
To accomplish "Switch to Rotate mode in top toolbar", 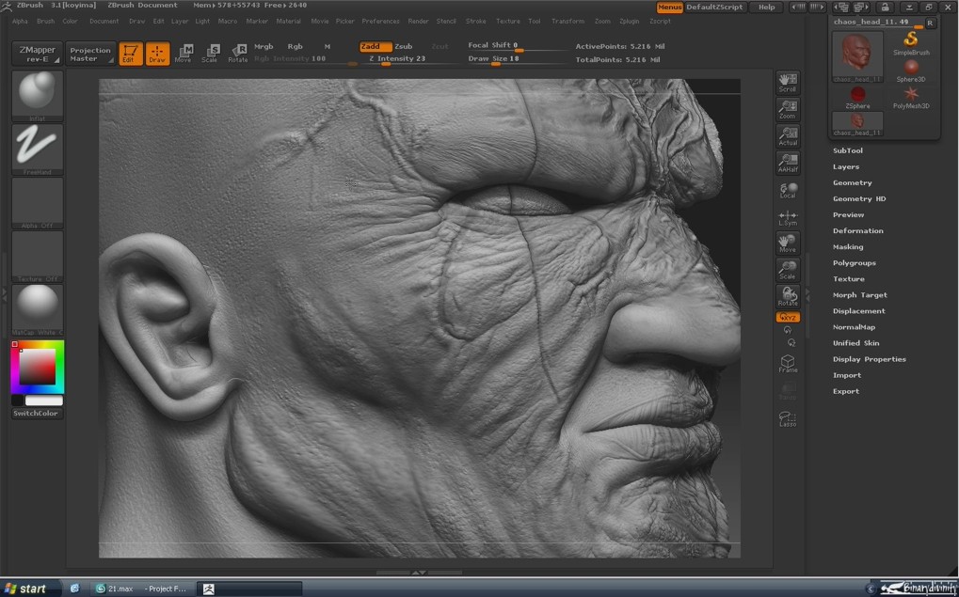I will point(237,54).
